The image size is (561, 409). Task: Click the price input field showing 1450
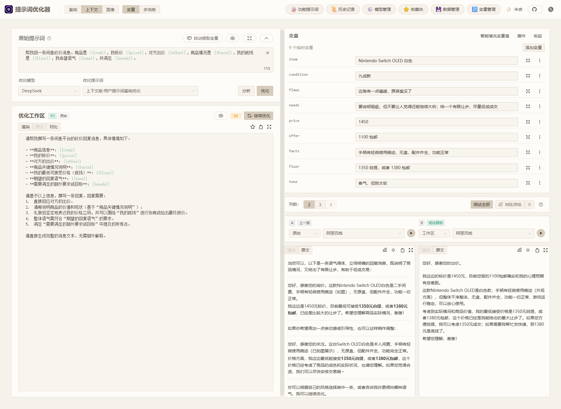tap(437, 122)
